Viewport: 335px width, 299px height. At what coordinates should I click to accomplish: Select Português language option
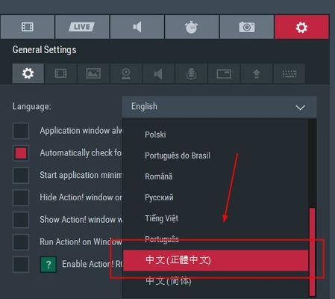pos(216,239)
